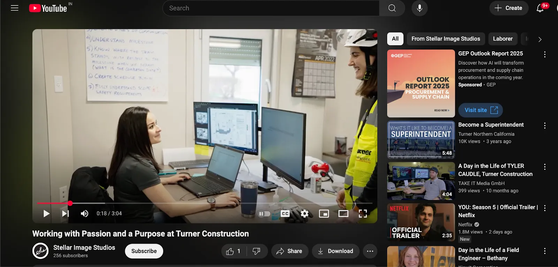This screenshot has width=558, height=267.
Task: Click Visit site button
Action: pos(481,110)
